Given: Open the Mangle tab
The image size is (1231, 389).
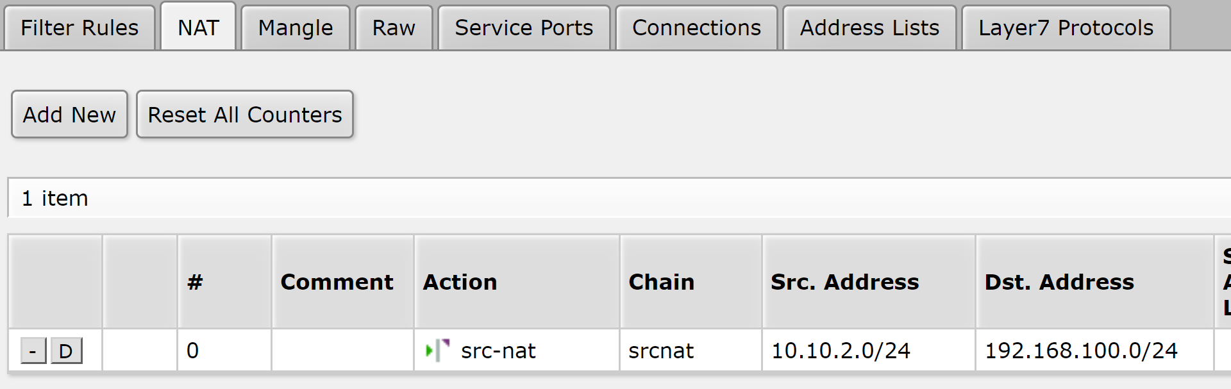Looking at the screenshot, I should [296, 28].
